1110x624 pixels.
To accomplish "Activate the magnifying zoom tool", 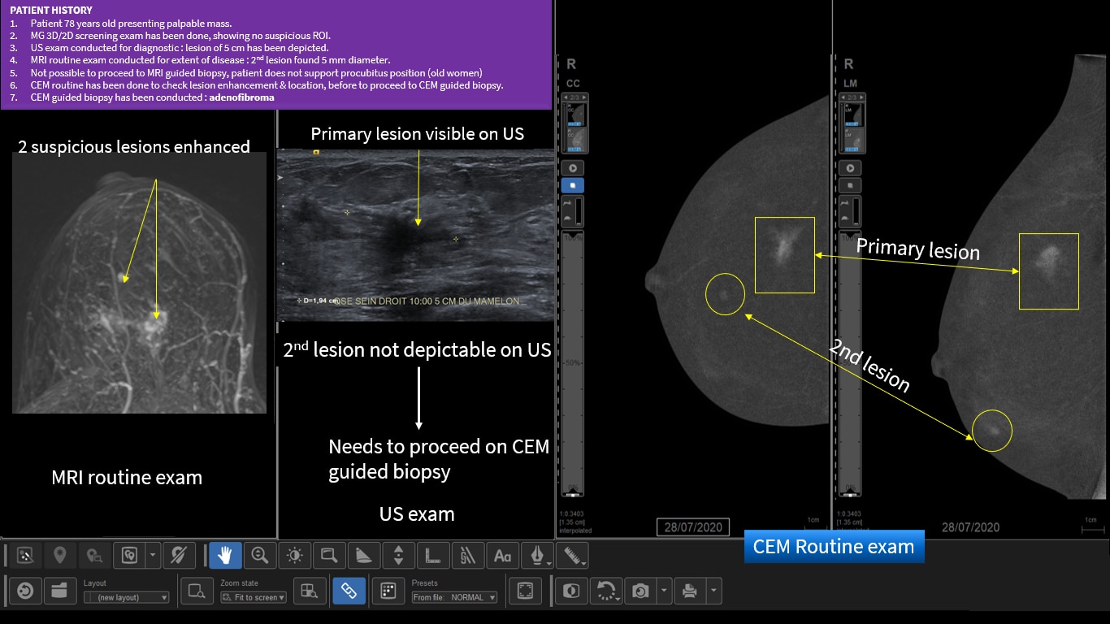I will [x=260, y=556].
